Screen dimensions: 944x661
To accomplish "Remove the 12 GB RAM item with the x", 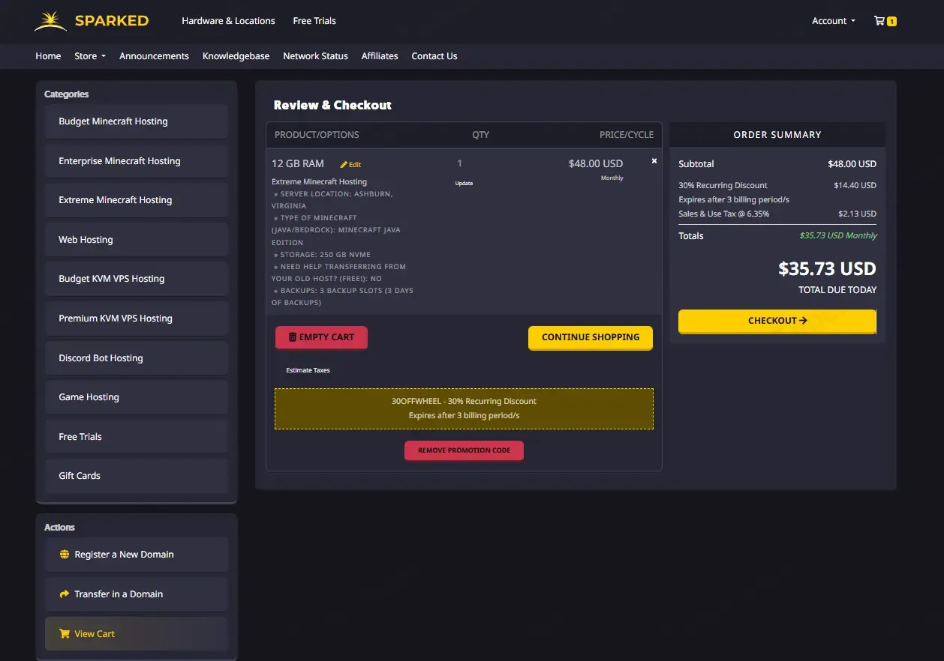I will click(654, 161).
